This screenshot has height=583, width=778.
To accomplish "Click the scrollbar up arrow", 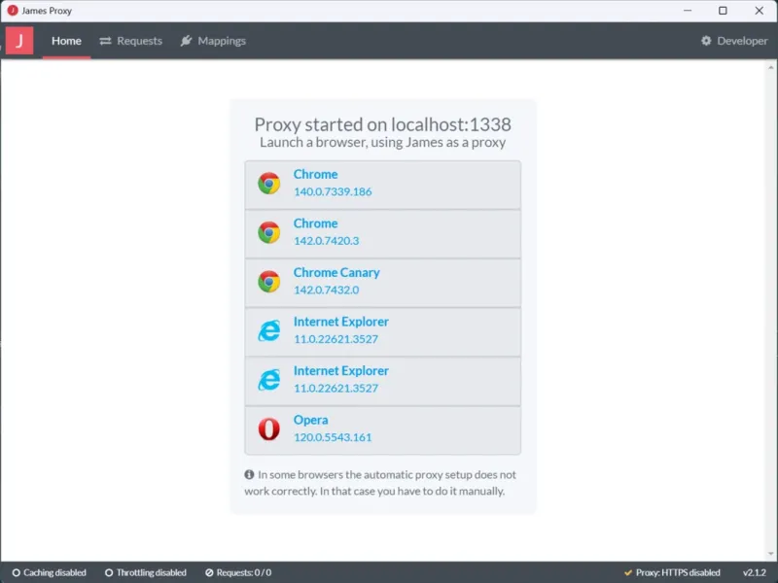I will coord(770,67).
